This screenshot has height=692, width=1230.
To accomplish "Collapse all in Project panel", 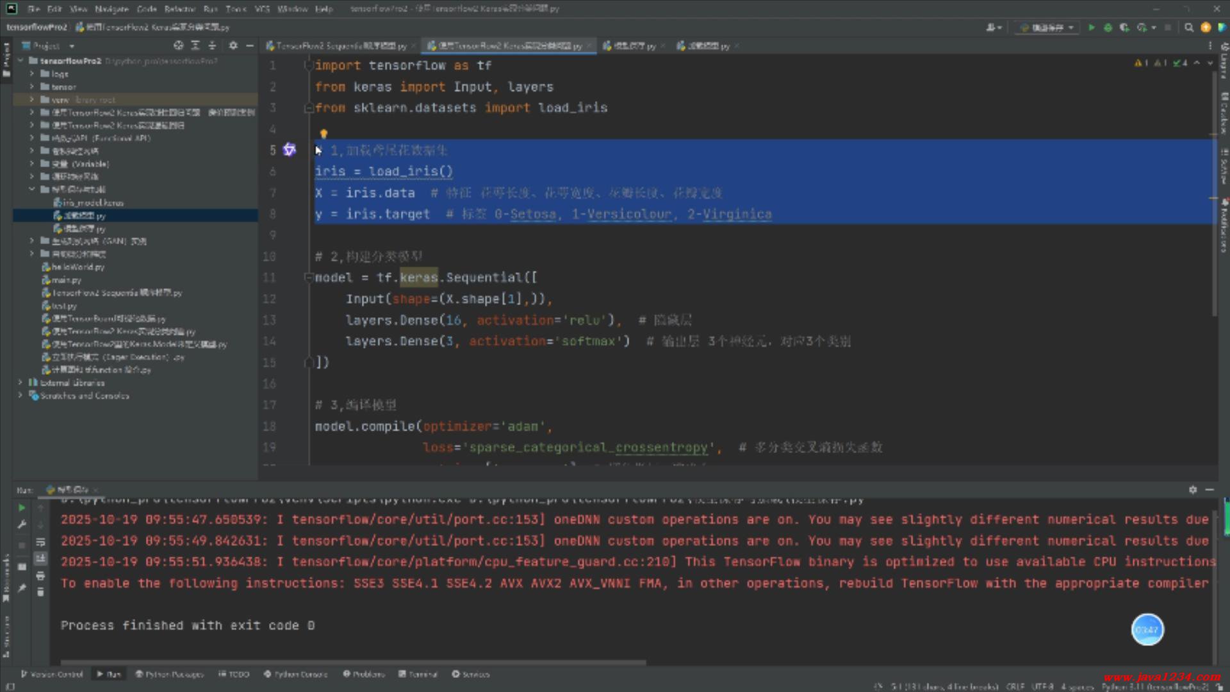I will pyautogui.click(x=212, y=45).
